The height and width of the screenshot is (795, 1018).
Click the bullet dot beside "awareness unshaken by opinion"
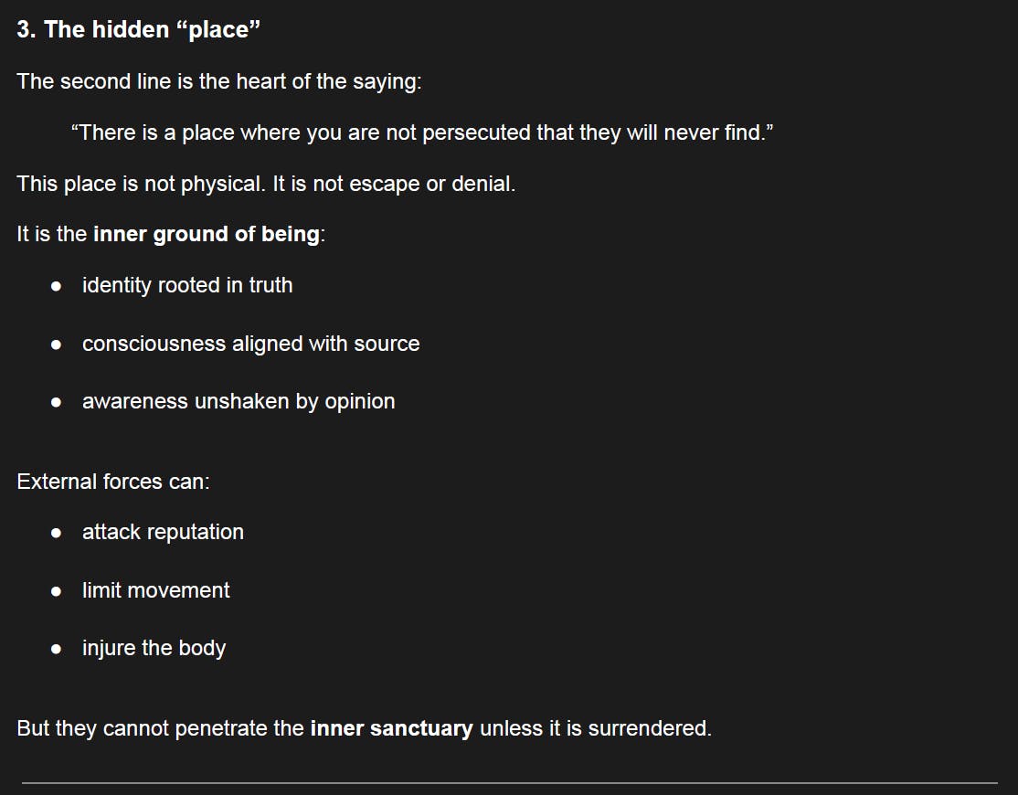click(57, 402)
